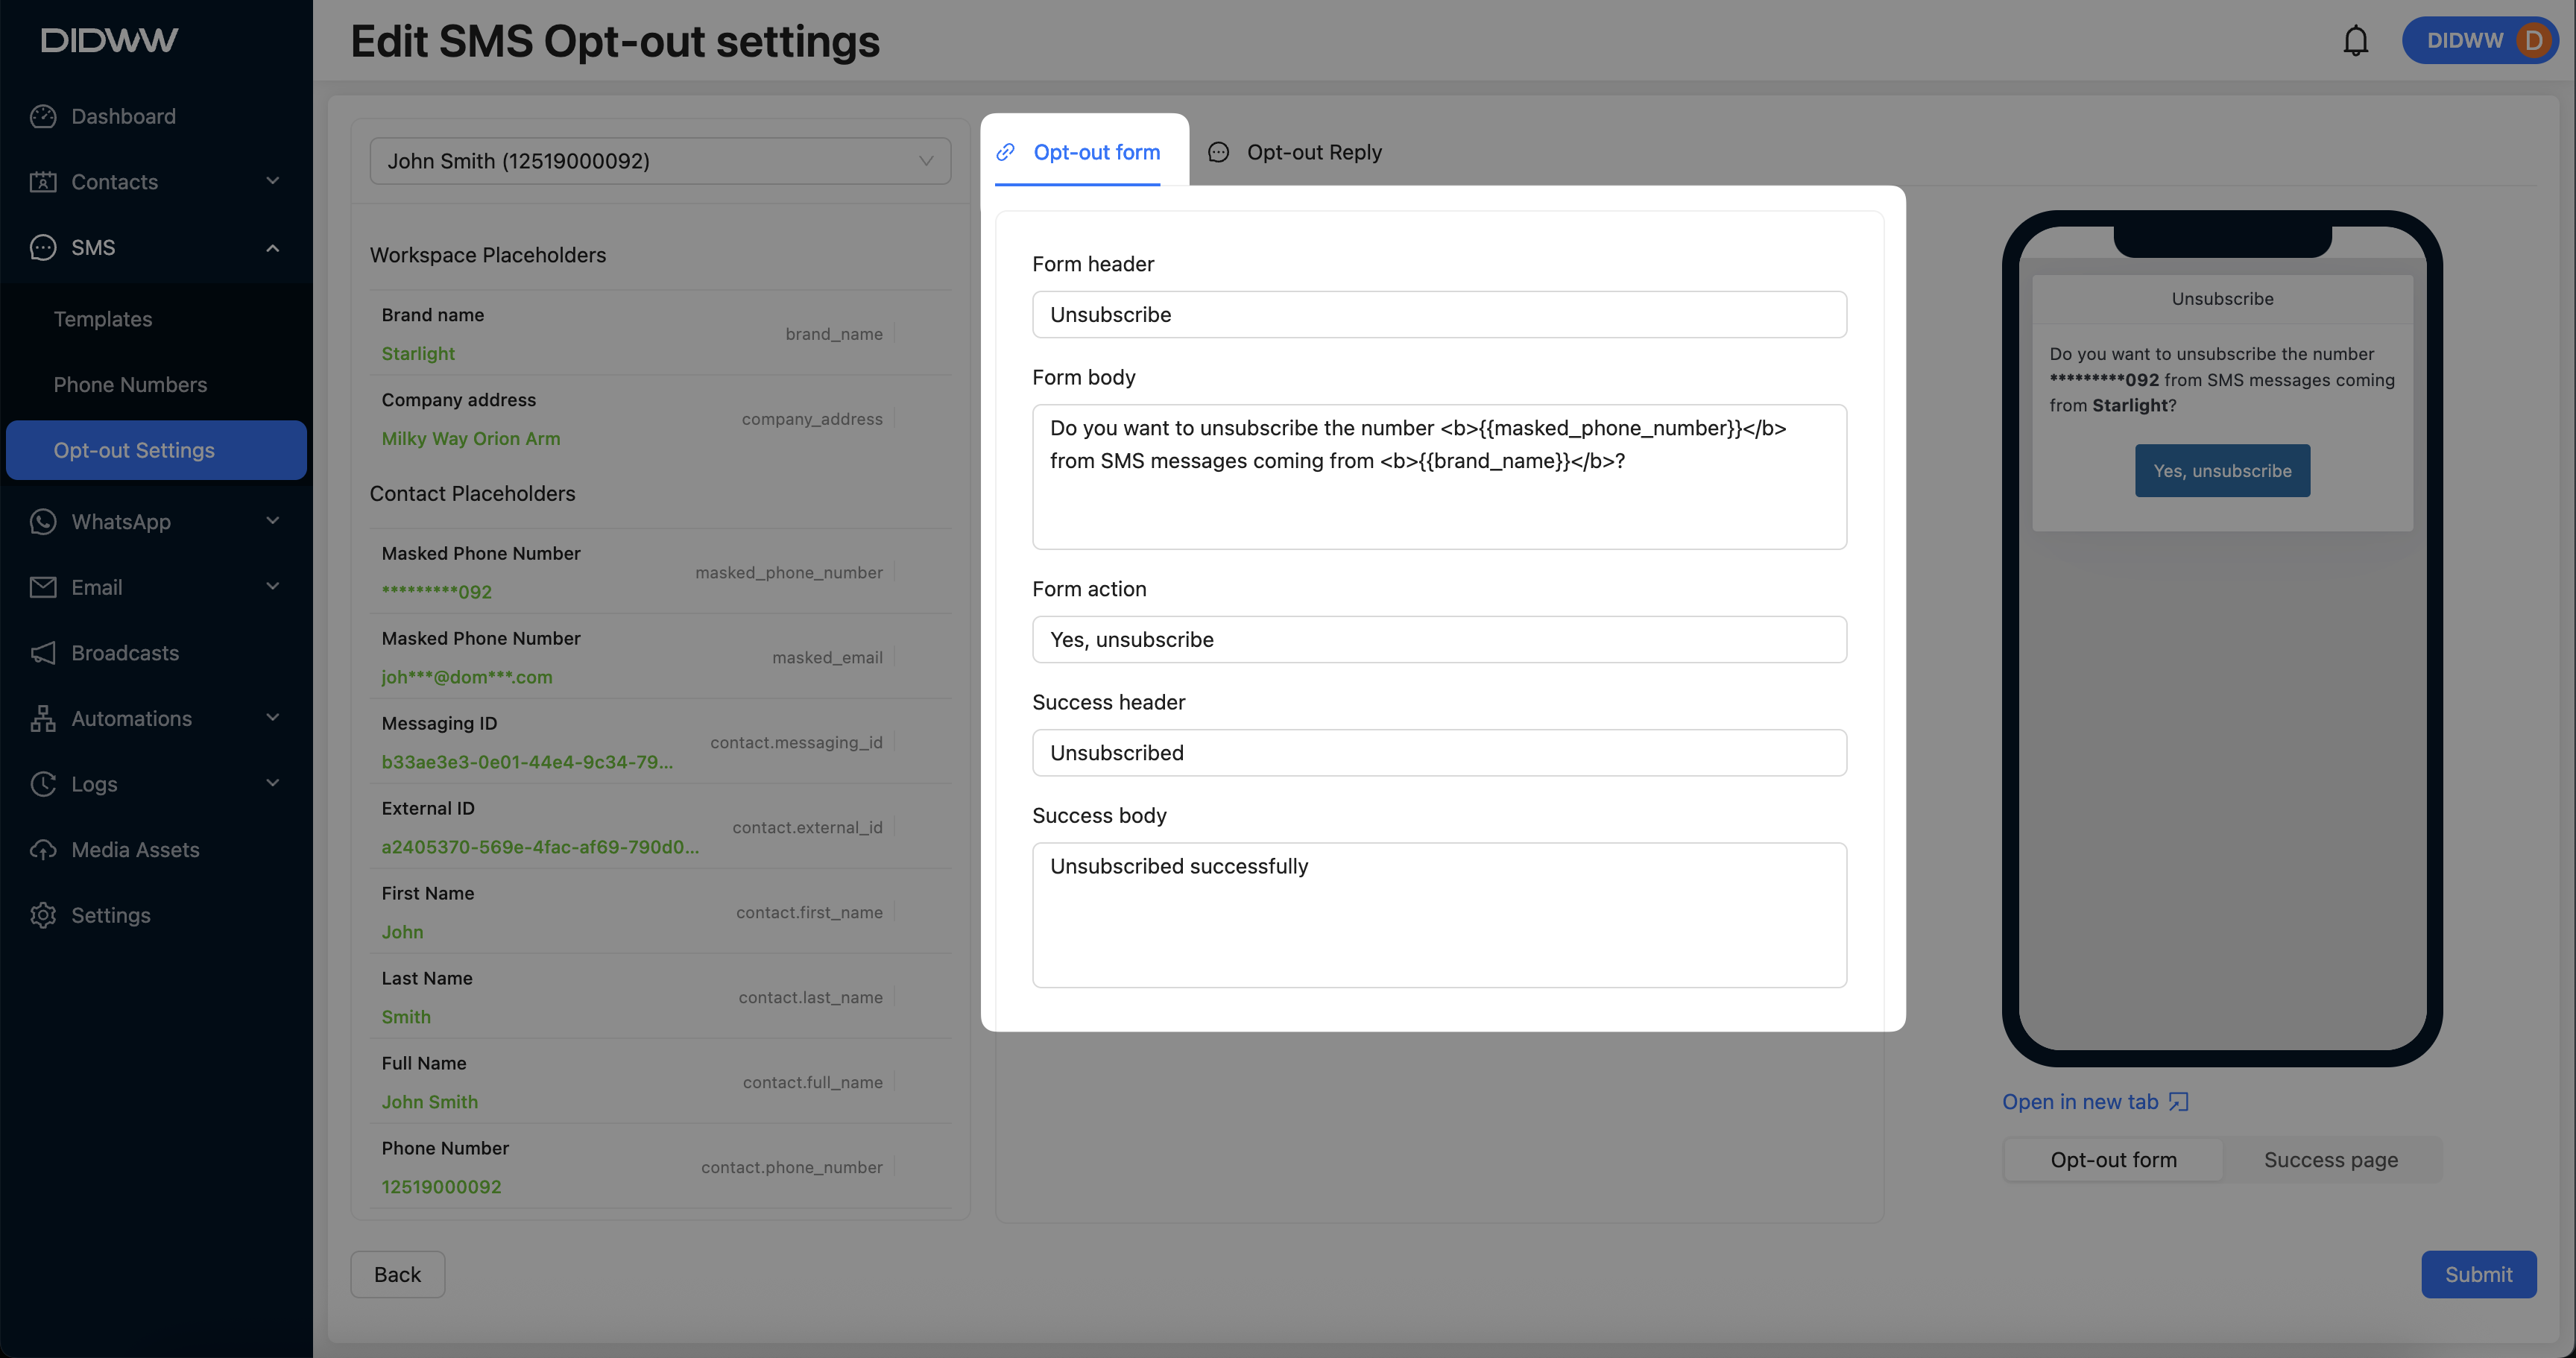The image size is (2576, 1358).
Task: Click the Form header input field
Action: tap(1438, 315)
